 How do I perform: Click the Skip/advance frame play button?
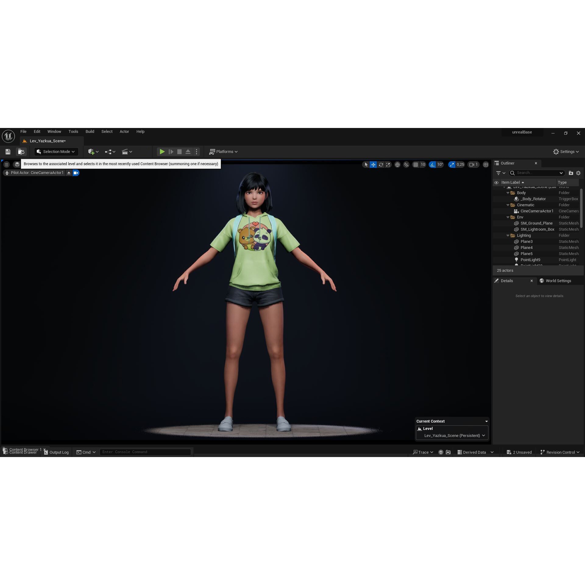(171, 151)
